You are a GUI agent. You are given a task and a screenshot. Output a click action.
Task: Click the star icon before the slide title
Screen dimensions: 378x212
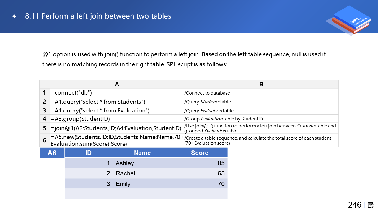click(x=14, y=16)
